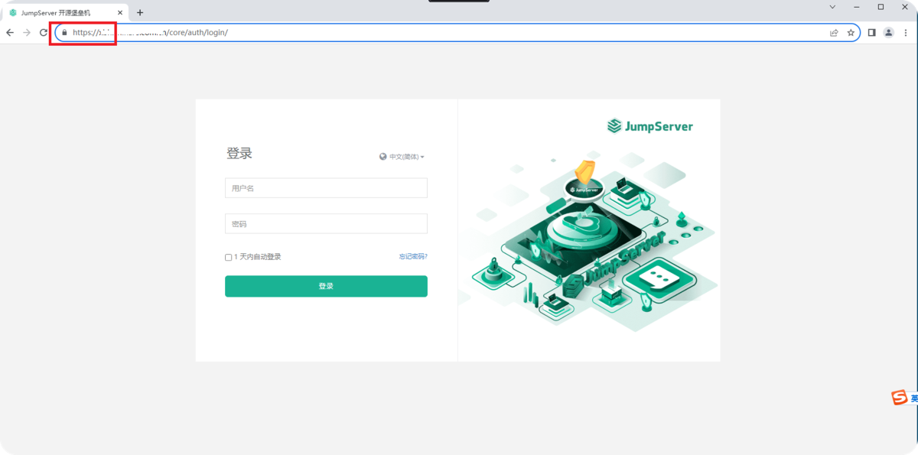Click the reload page icon

pos(44,32)
